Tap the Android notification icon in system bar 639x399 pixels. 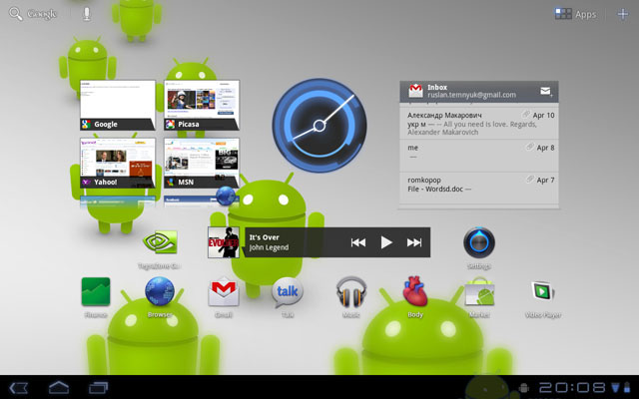(523, 388)
